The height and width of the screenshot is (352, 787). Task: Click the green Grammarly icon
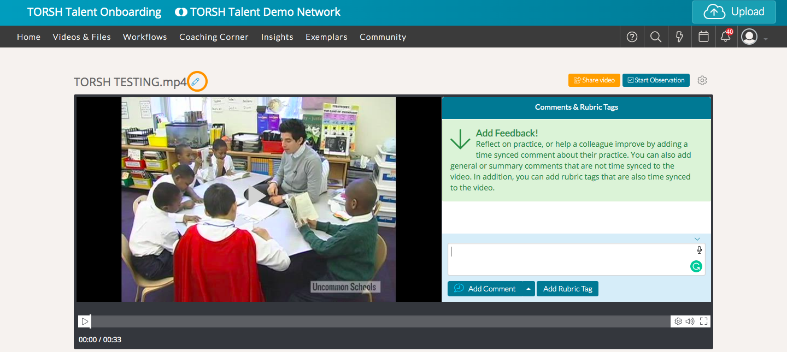click(696, 266)
